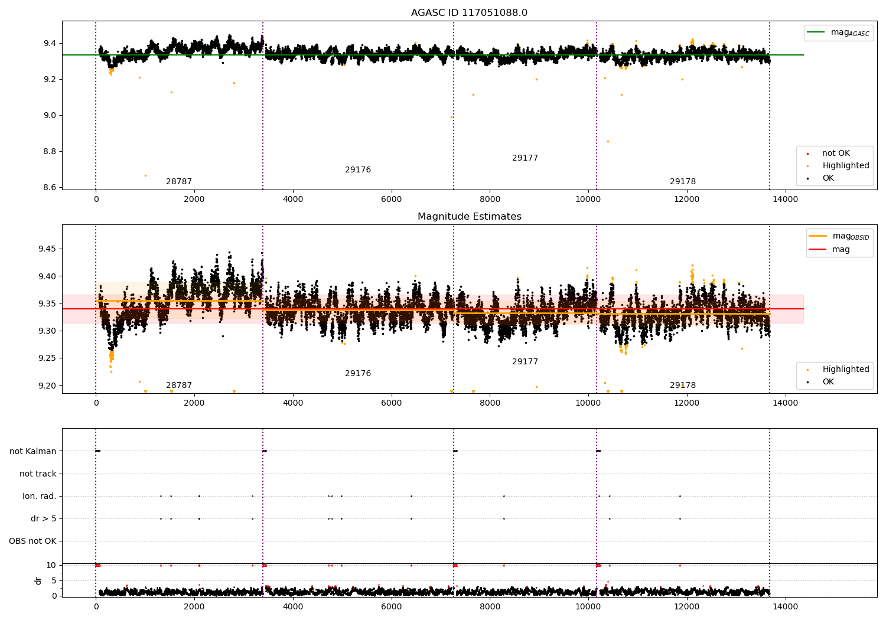Click the 'not Kalman' row label
The image size is (886, 620).
tap(33, 451)
